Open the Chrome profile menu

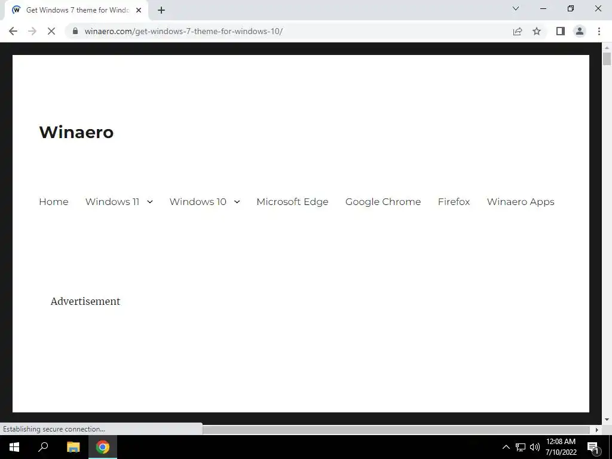pos(580,31)
